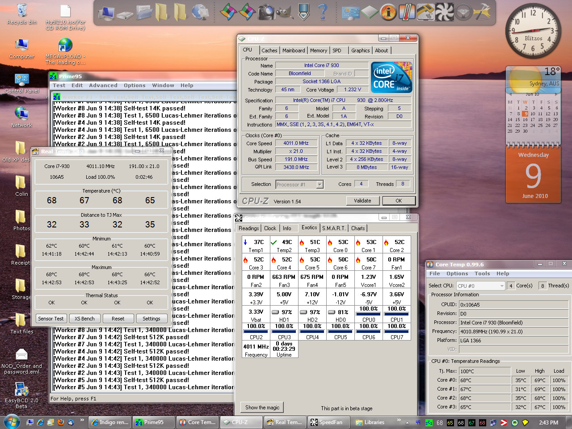This screenshot has width=572, height=429.
Task: Switch to Caches tab in CPU-Z
Action: (x=269, y=50)
